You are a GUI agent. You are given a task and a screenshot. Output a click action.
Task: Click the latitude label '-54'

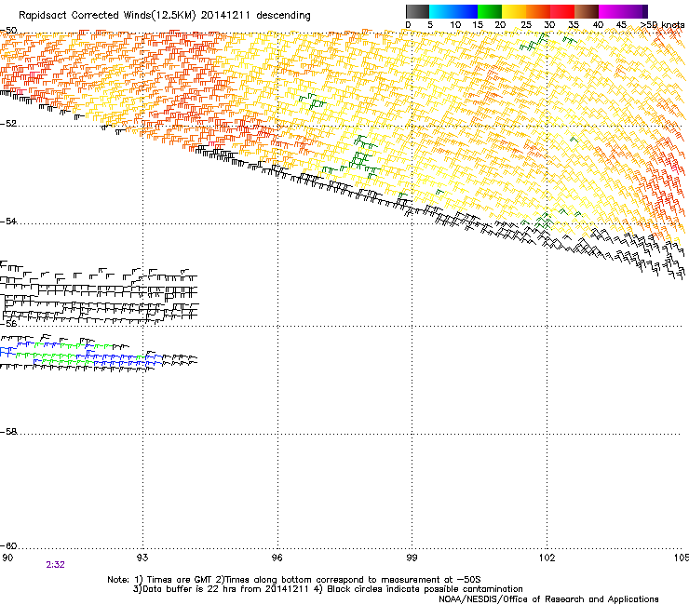[x=8, y=221]
